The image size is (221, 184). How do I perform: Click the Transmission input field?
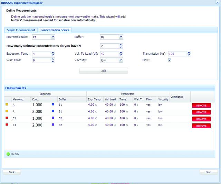pyautogui.click(x=177, y=54)
